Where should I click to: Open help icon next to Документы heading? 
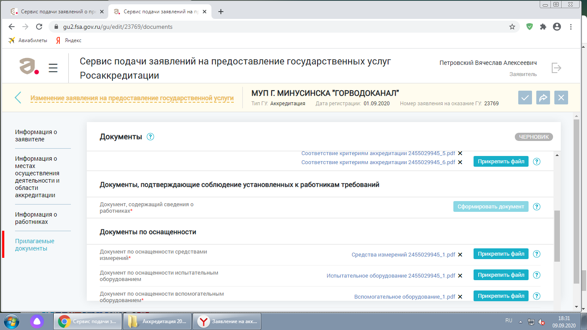pos(150,137)
